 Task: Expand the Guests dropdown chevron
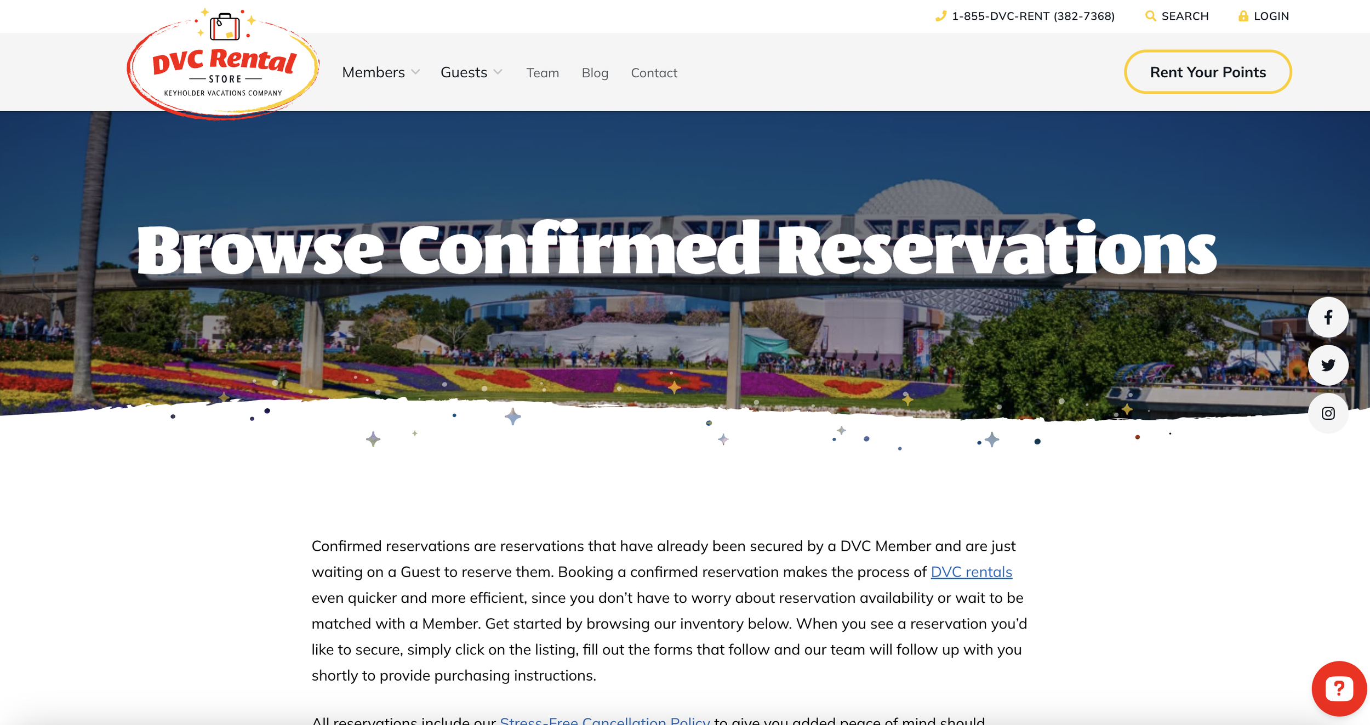tap(498, 72)
